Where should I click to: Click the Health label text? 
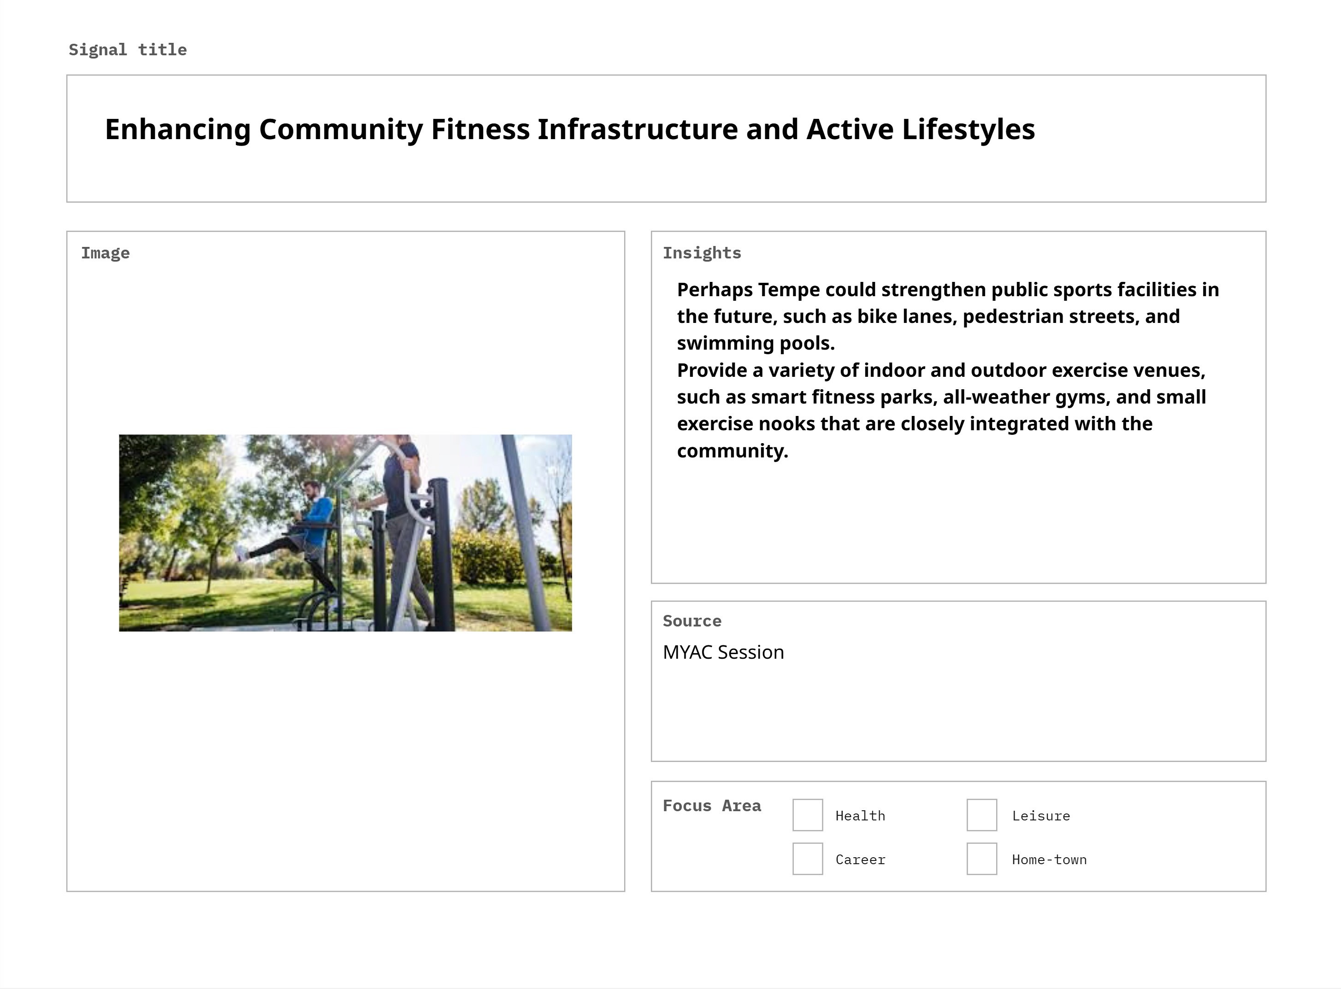(860, 816)
